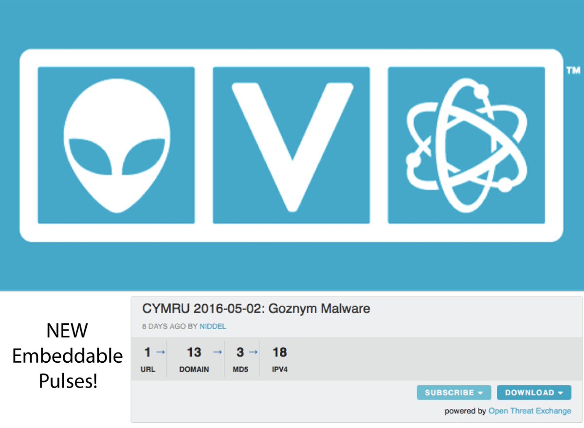Click the '8 DAYS AGO BY' text
584x428 pixels.
pos(170,326)
